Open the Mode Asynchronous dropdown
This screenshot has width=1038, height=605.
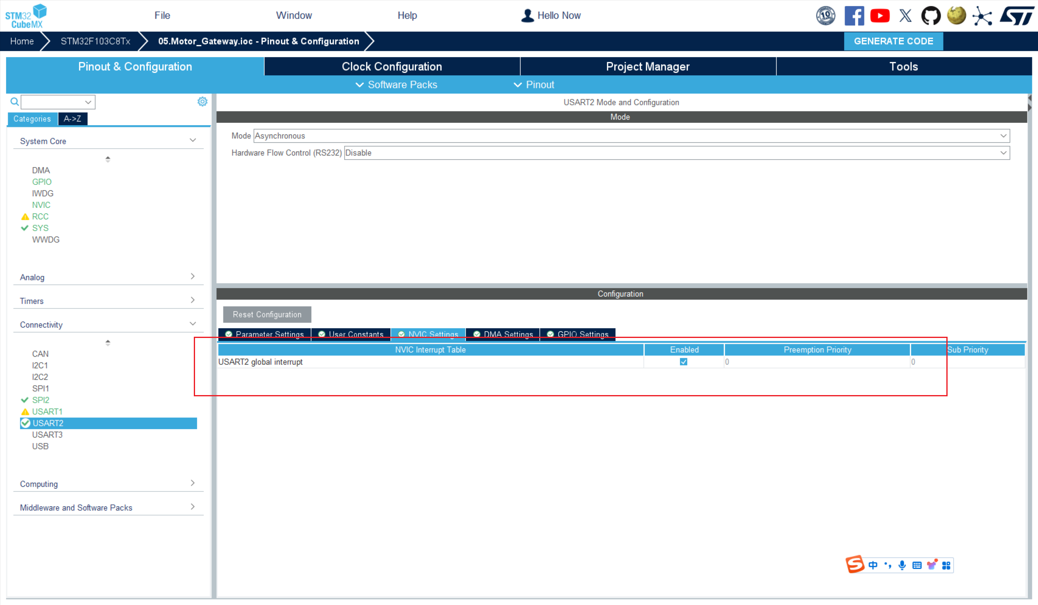click(1003, 136)
